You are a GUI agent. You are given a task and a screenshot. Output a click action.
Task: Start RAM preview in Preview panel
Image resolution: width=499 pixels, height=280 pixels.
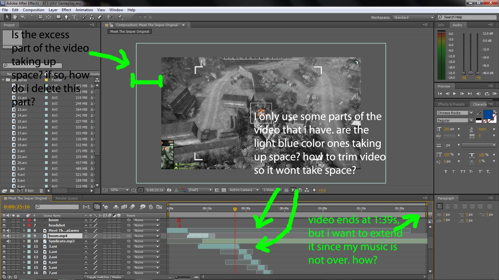pyautogui.click(x=495, y=94)
